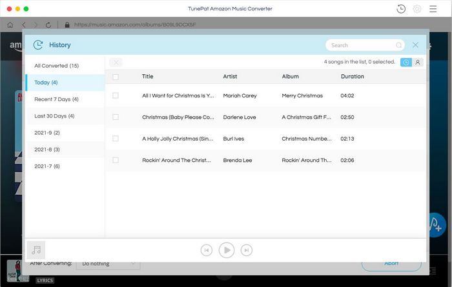Click the blue add-music floating button
452x287 pixels.
(436, 225)
